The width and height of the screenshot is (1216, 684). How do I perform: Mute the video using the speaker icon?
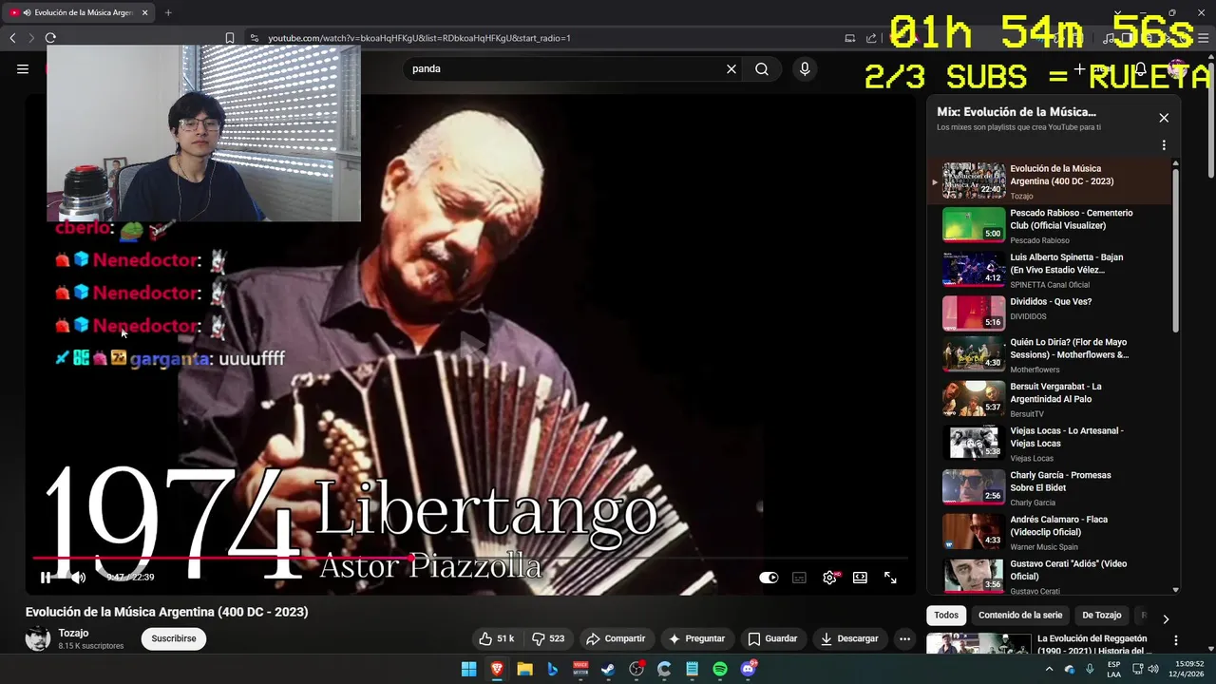pyautogui.click(x=78, y=577)
